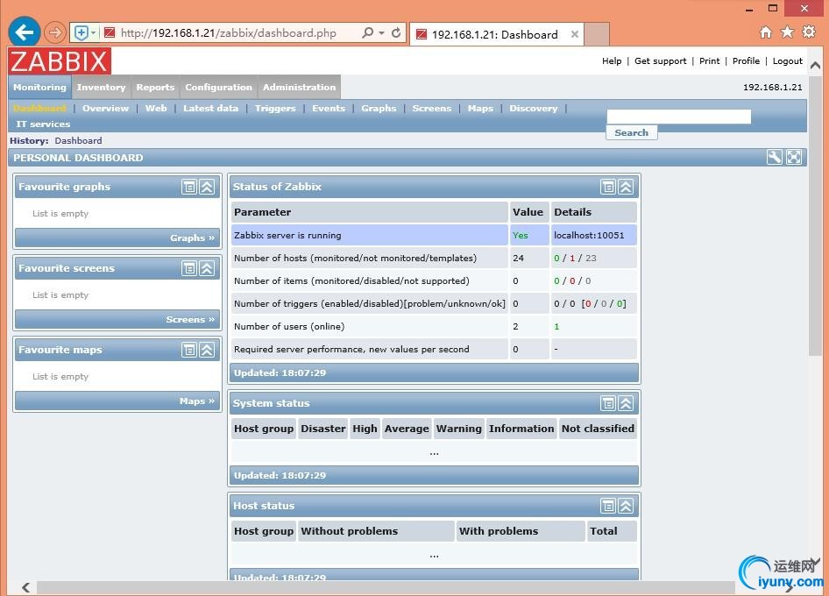
Task: Select the Discovery submenu item
Action: click(x=534, y=109)
